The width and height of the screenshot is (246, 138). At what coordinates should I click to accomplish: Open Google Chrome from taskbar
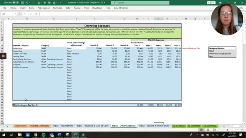(36, 135)
